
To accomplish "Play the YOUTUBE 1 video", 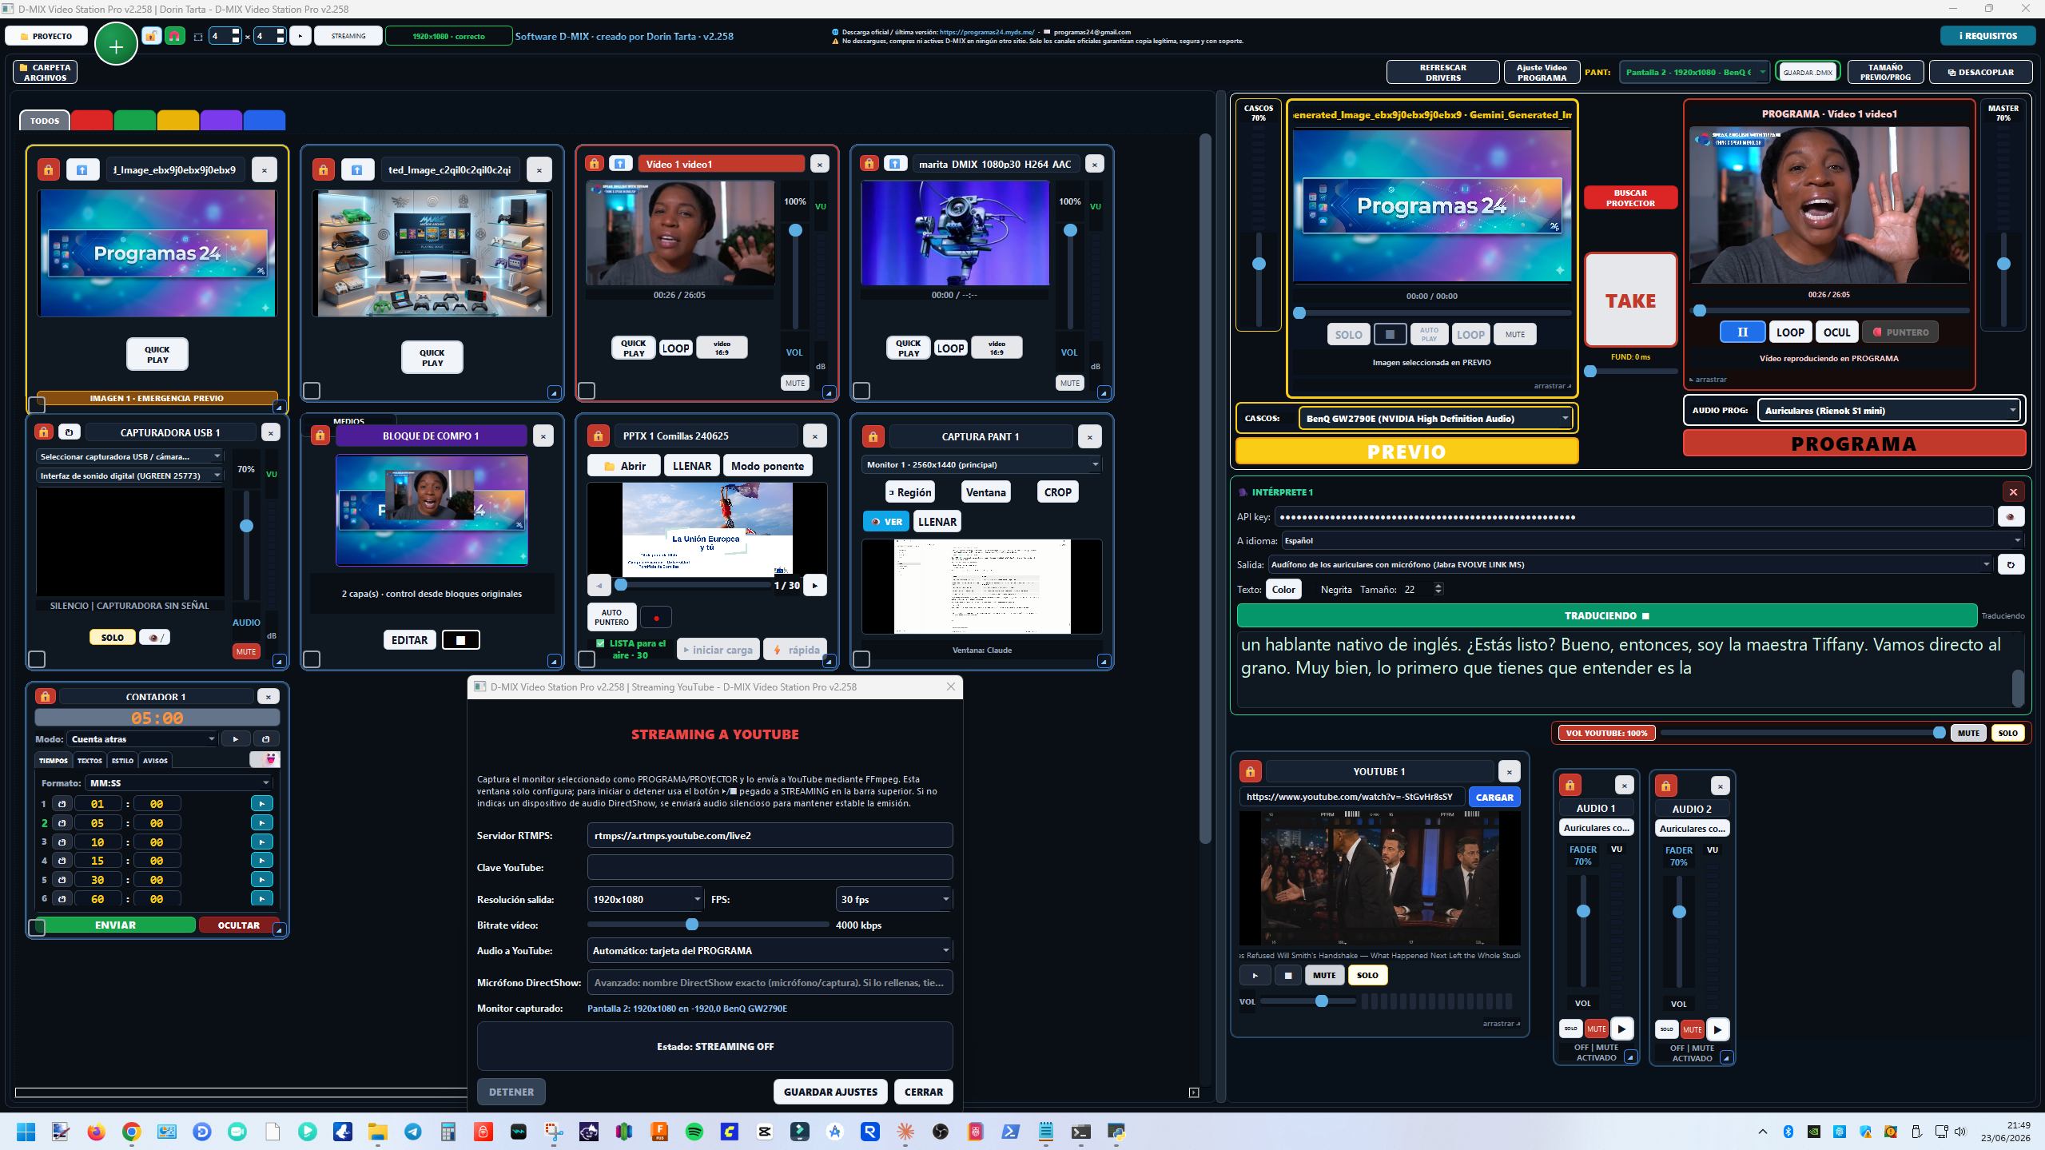I will coord(1255,975).
